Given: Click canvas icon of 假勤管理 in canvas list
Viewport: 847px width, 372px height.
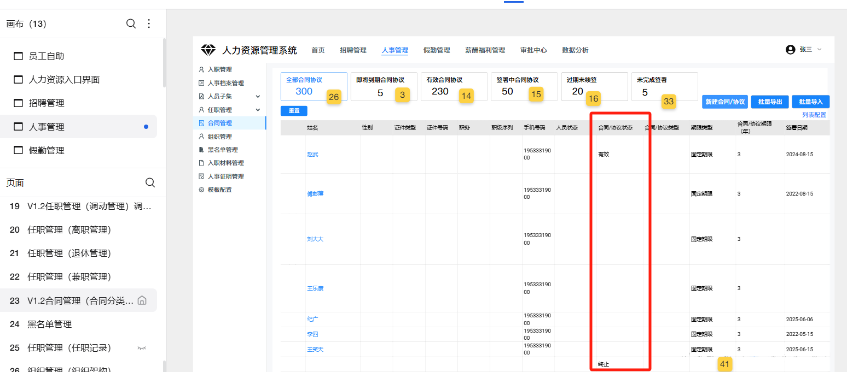Looking at the screenshot, I should pos(18,150).
